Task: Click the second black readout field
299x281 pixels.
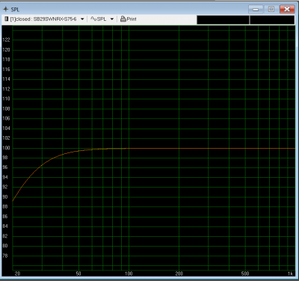Action: 272,20
